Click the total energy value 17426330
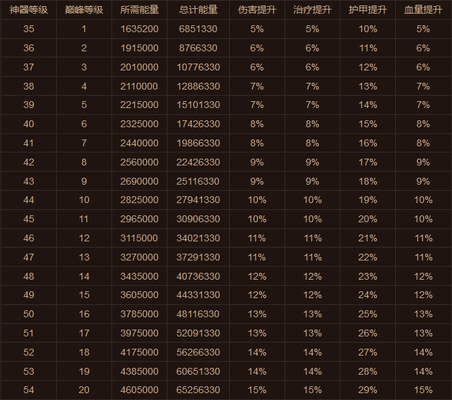This screenshot has width=452, height=400. [x=198, y=124]
